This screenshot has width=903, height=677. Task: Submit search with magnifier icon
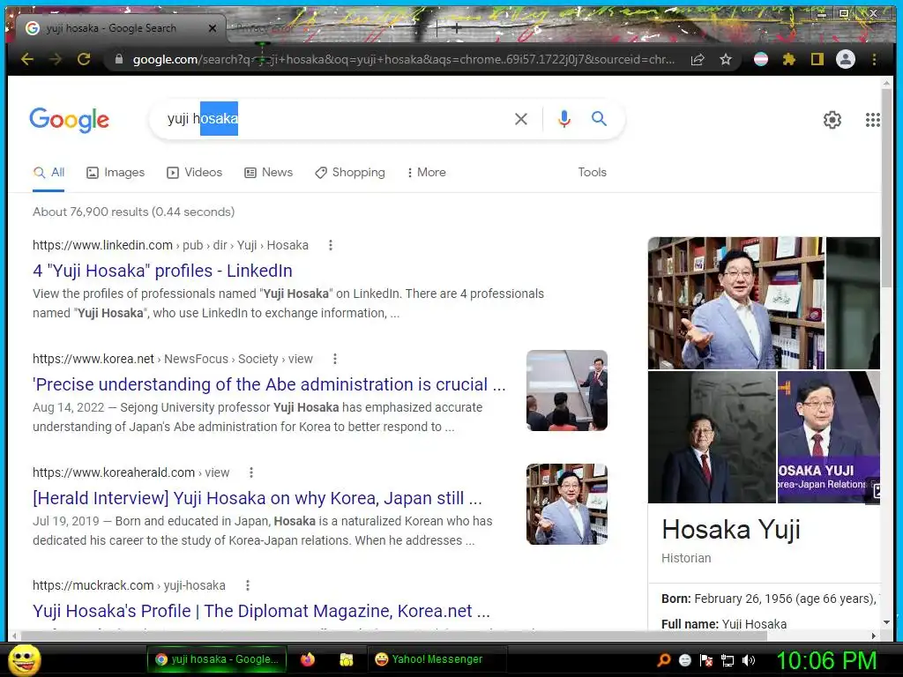click(599, 119)
